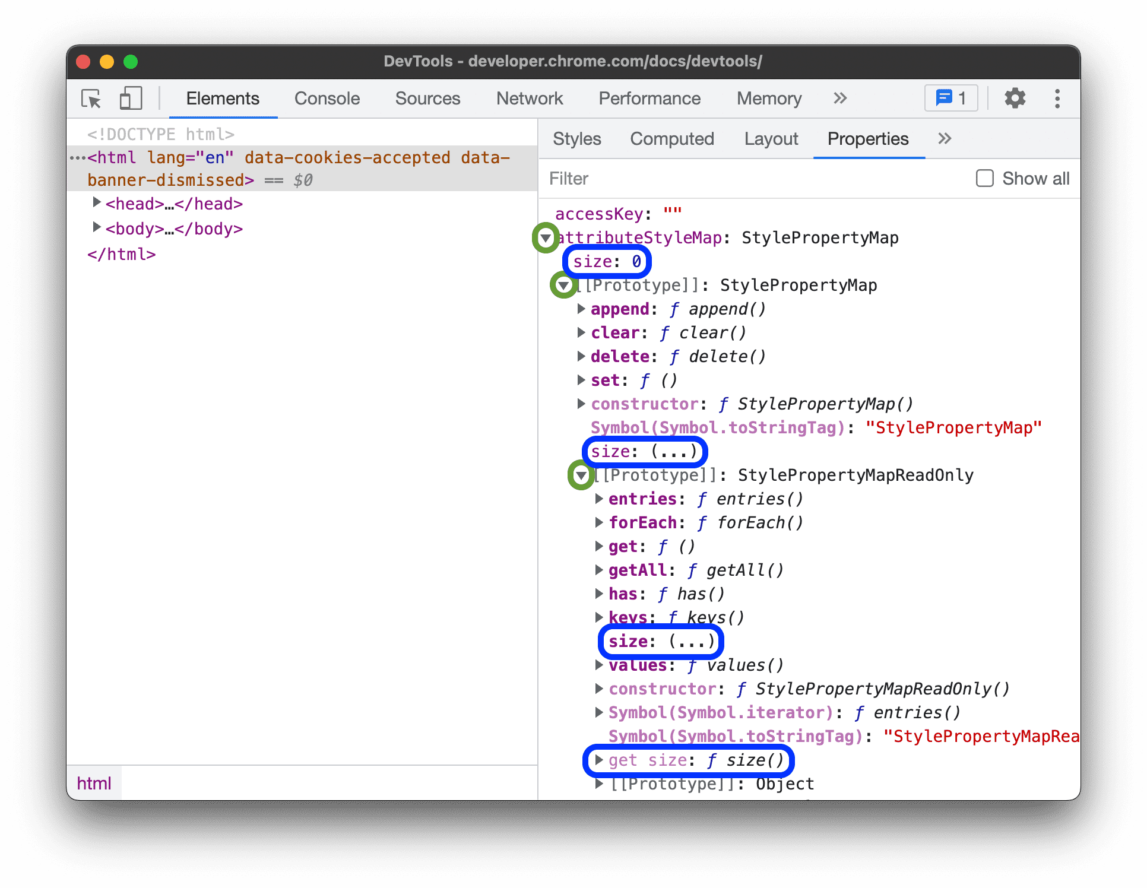Click the Properties panel more options icon
The image size is (1147, 888).
942,139
